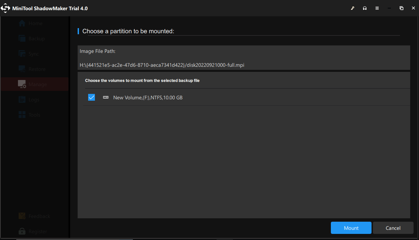Click the Cancel button
This screenshot has height=240, width=419.
click(393, 228)
